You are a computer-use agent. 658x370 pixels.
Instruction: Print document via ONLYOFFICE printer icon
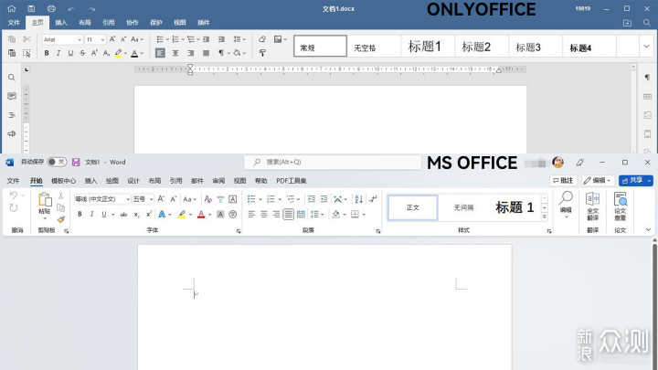[51, 8]
